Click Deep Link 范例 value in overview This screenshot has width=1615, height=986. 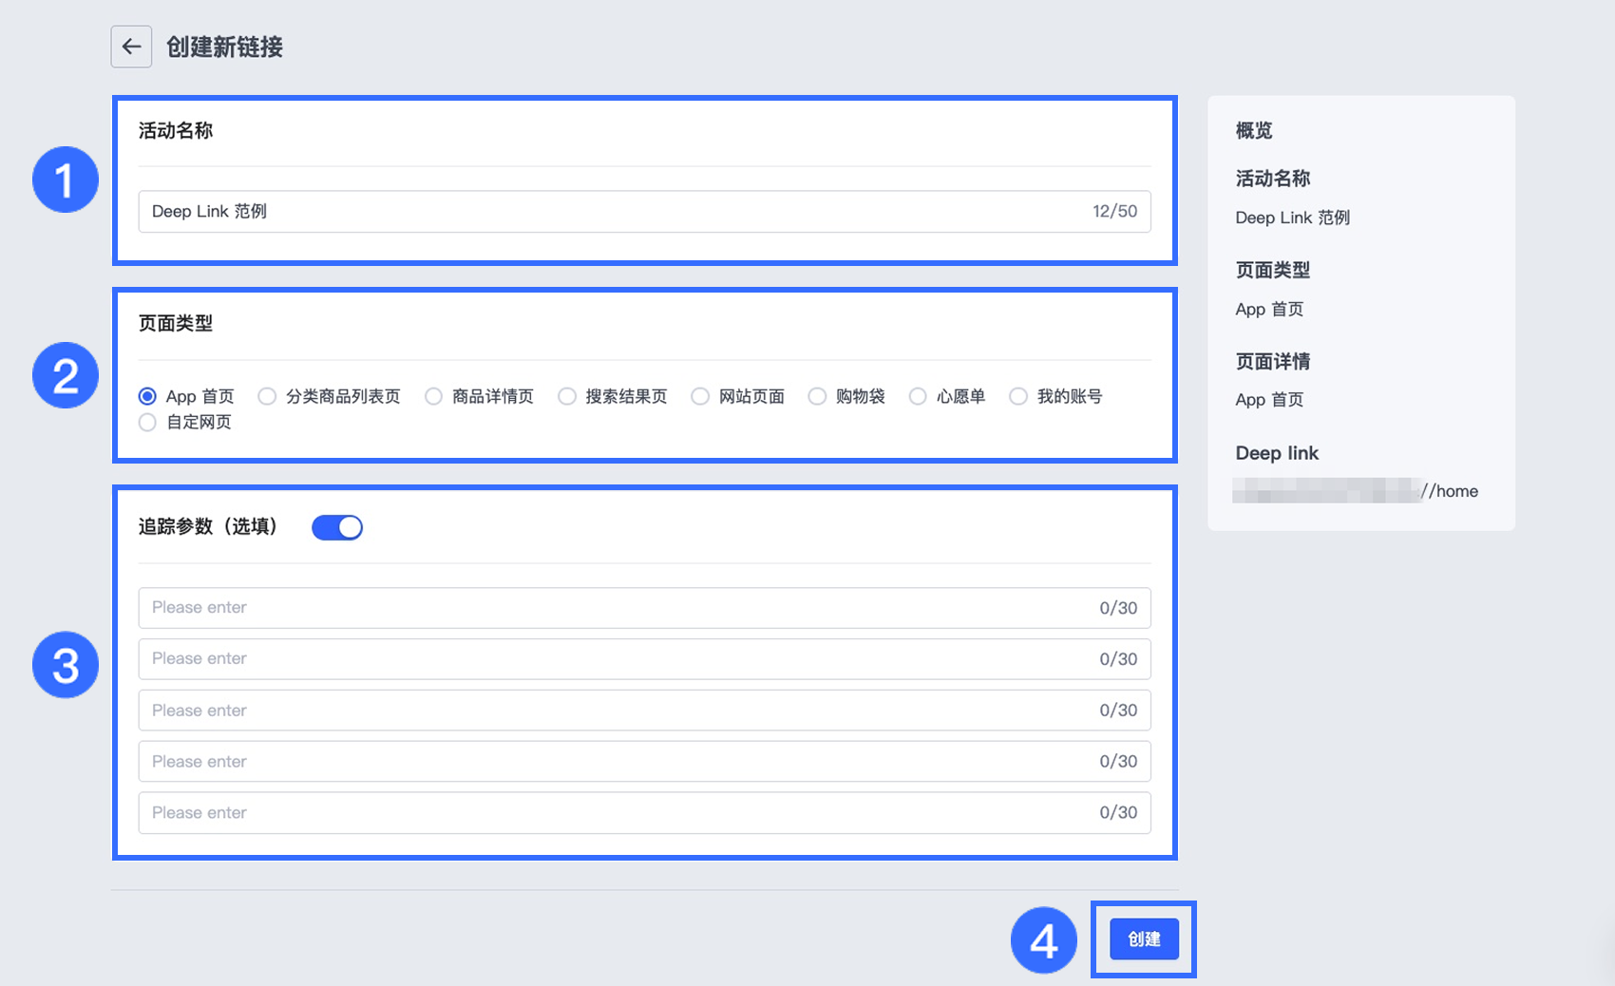1293,218
